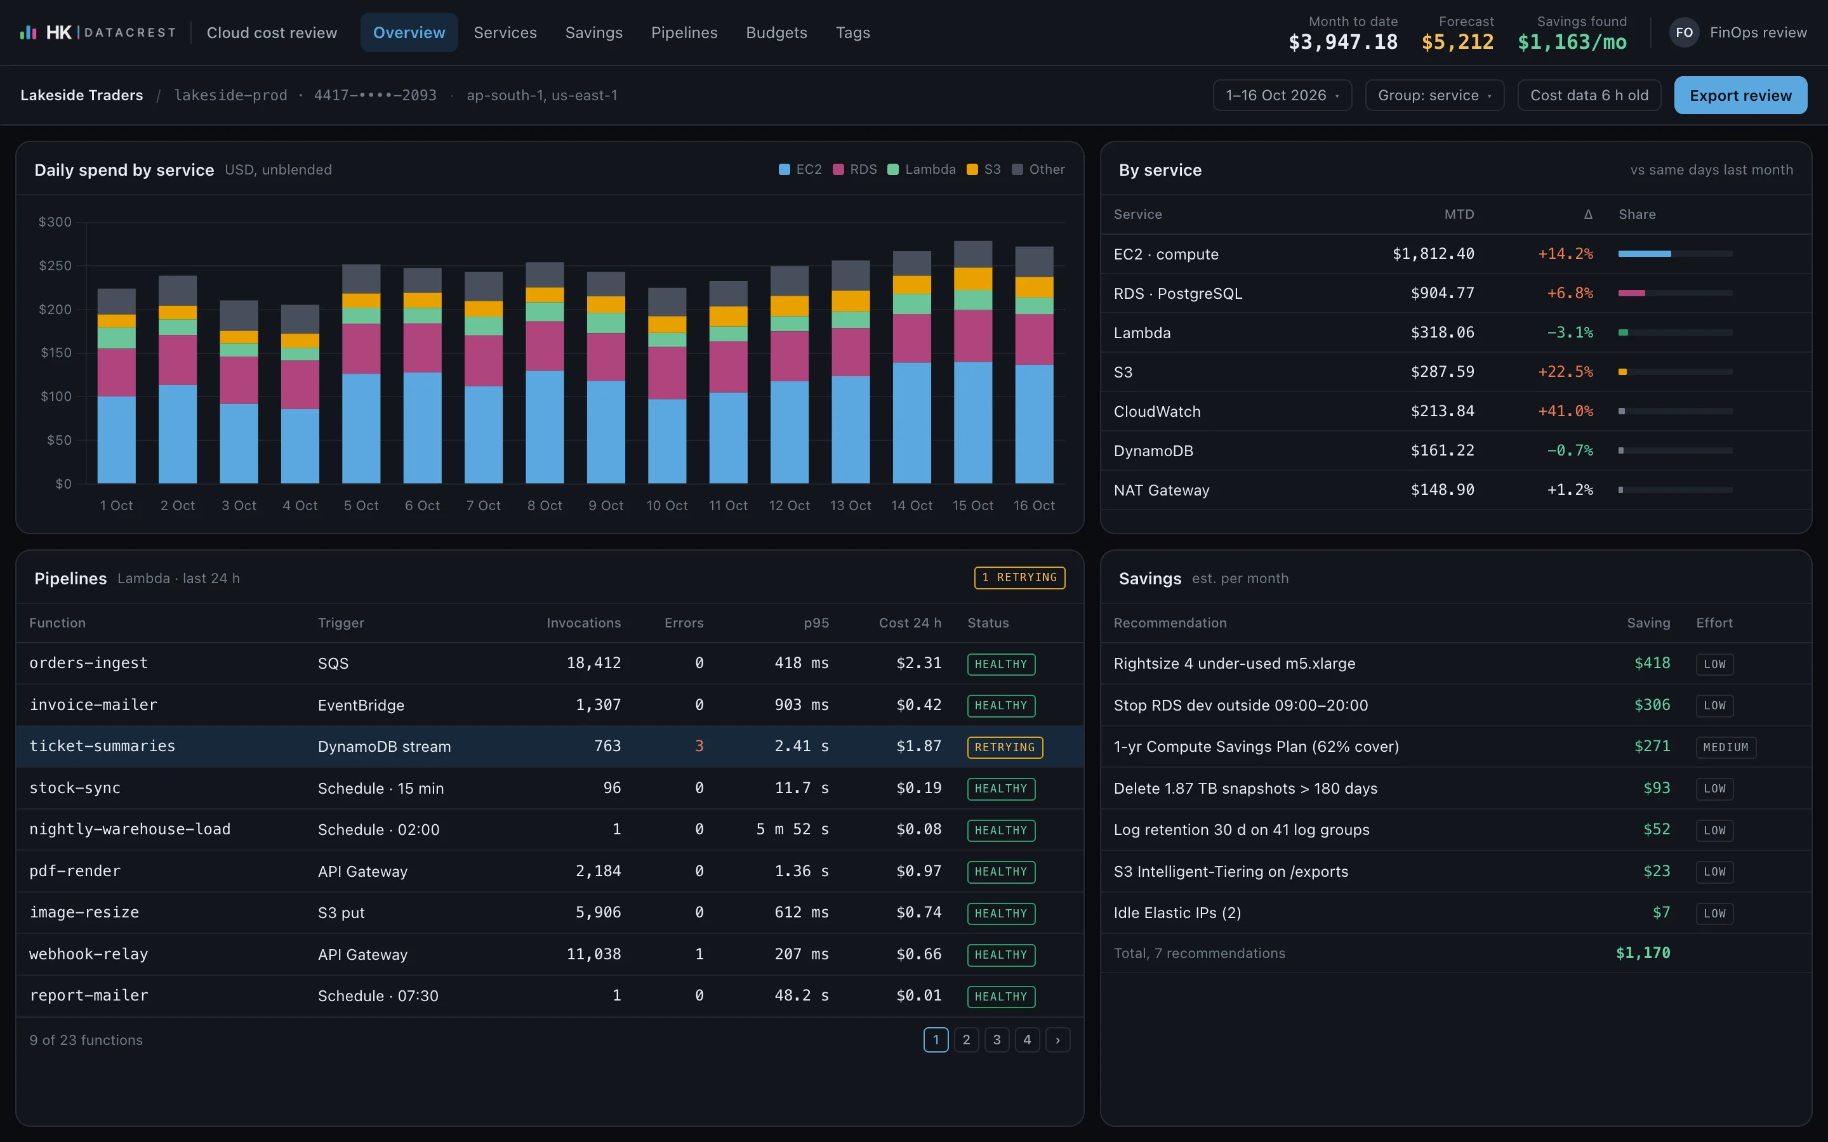Open the 1–16 Oct 2026 date range dropdown
This screenshot has height=1142, width=1828.
point(1282,95)
